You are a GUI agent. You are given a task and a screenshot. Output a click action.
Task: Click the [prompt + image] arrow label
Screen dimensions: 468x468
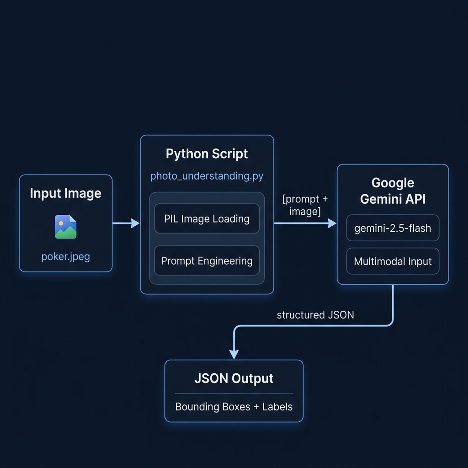(305, 205)
